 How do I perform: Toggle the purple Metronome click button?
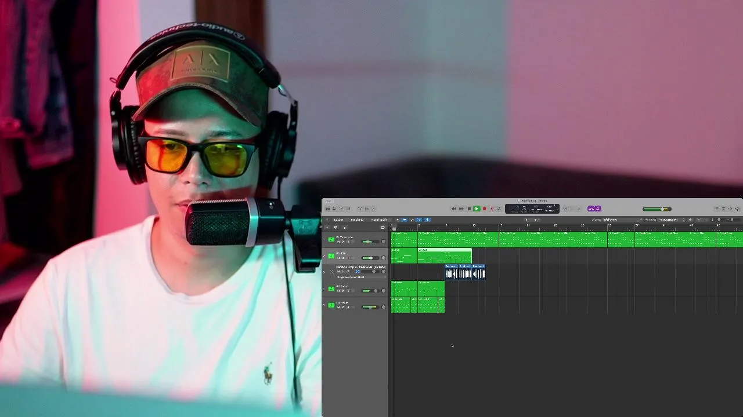597,209
